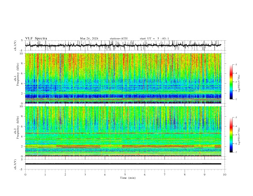Image resolution: width=253 pixels, height=196 pixels.
Task: Click the "VLF Spectra" title text
Action: [36, 38]
